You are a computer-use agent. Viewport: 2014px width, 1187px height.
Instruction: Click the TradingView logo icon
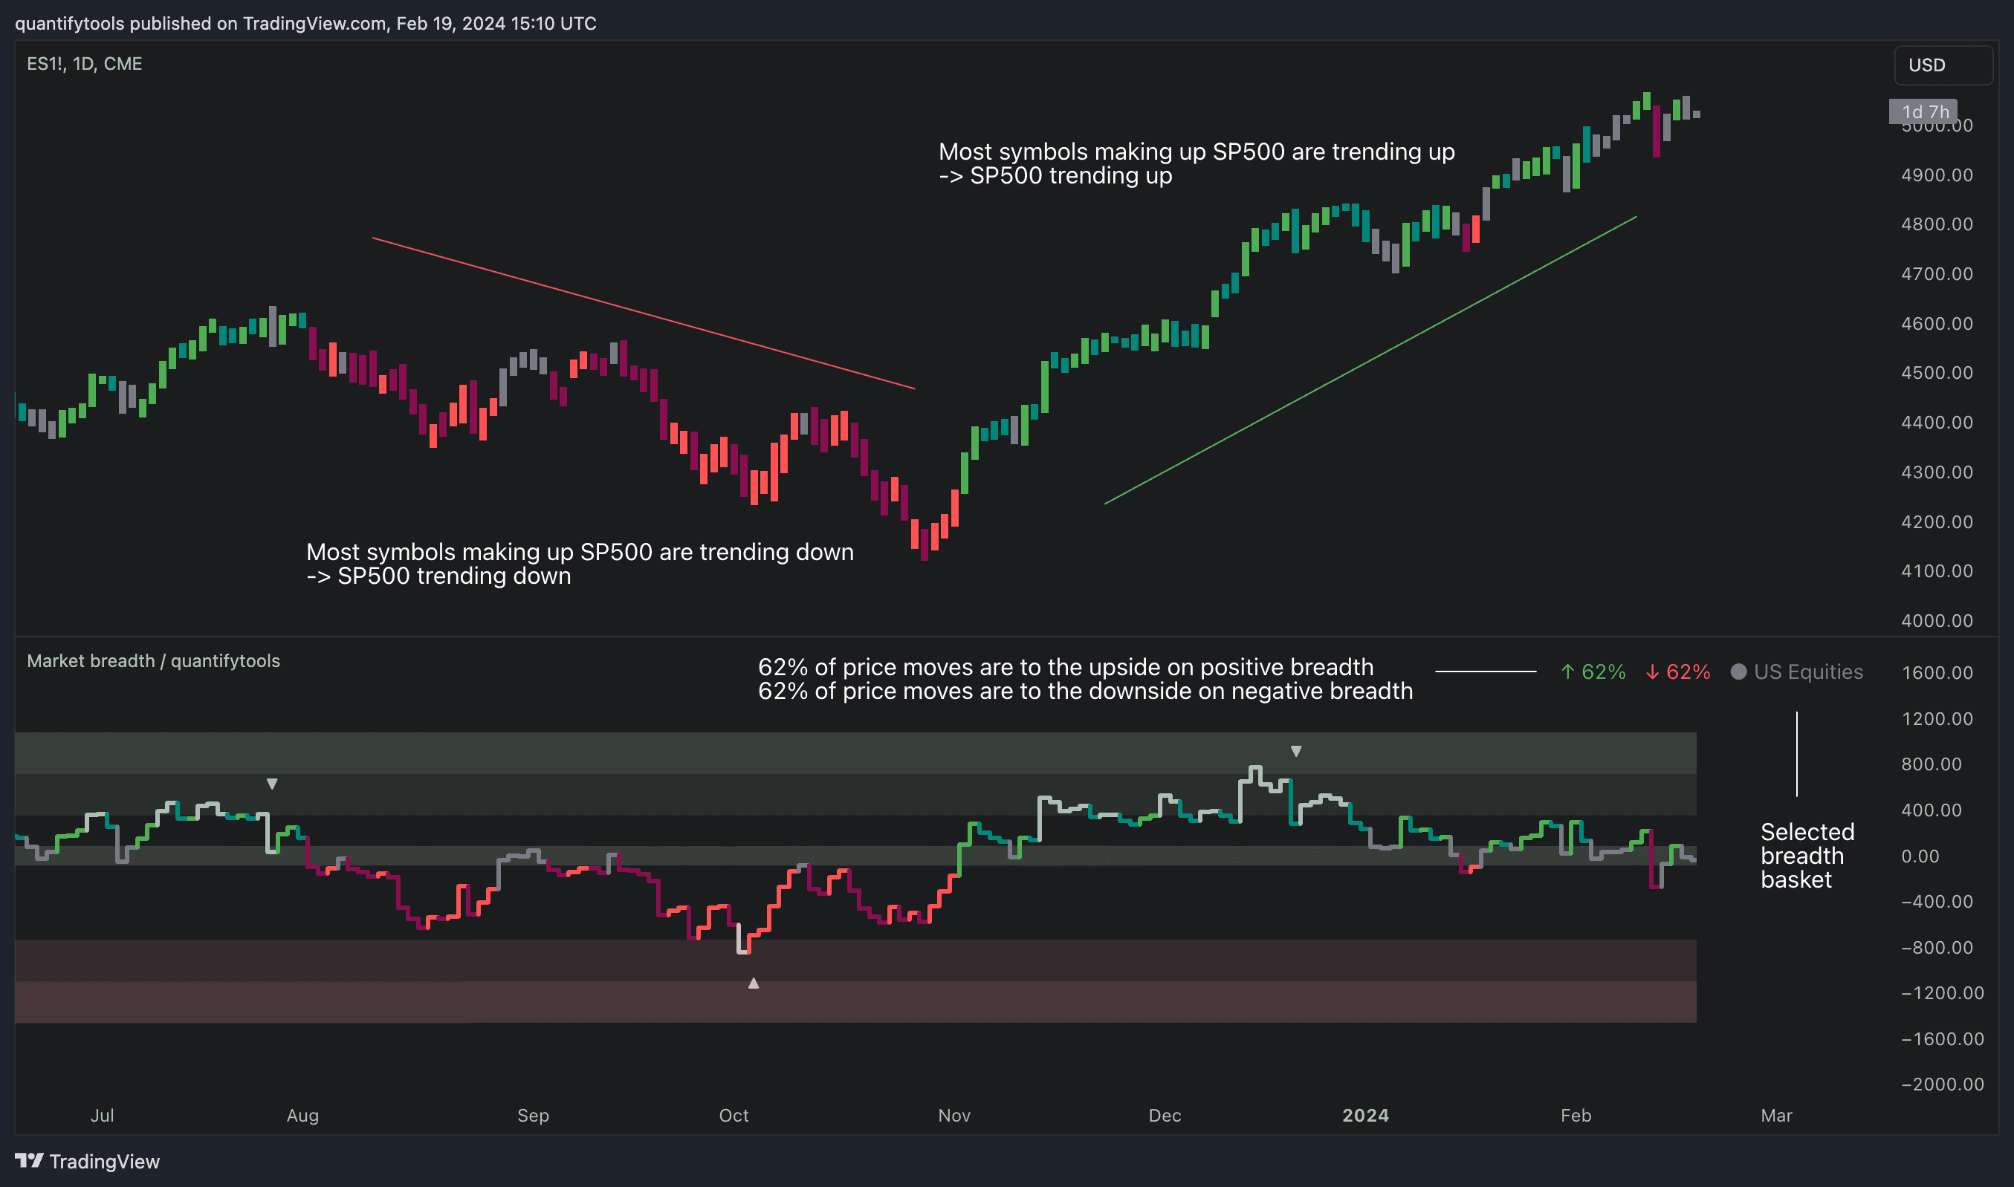pos(29,1160)
